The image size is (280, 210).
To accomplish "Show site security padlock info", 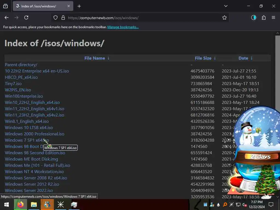I will 63,18.
